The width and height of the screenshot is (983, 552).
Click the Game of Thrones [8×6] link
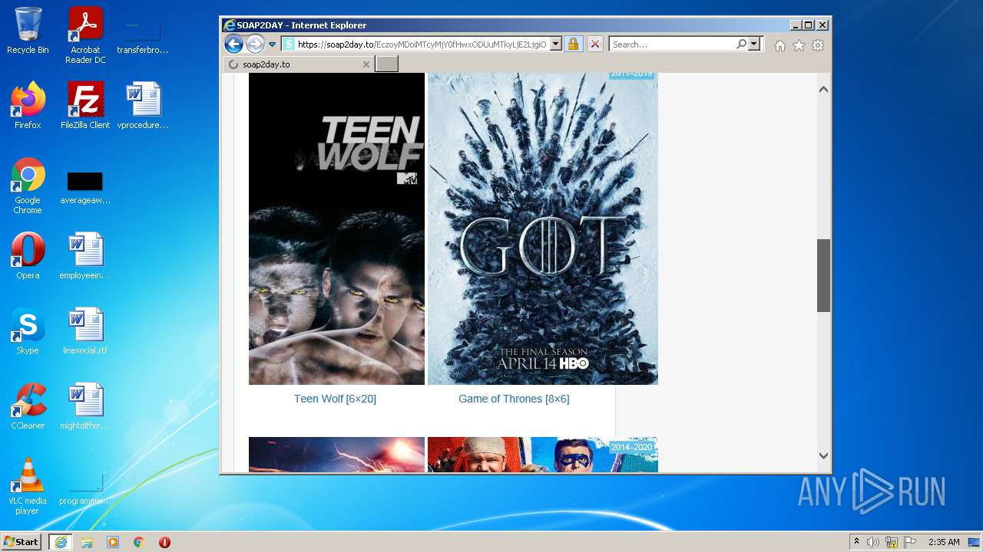[514, 399]
